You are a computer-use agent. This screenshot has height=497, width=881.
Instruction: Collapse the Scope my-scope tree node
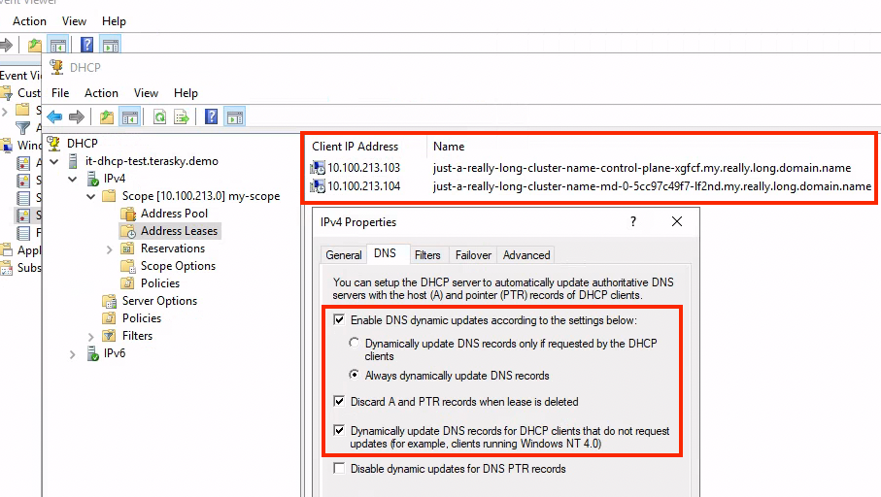click(91, 196)
